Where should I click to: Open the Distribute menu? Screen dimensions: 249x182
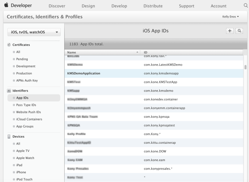click(153, 6)
